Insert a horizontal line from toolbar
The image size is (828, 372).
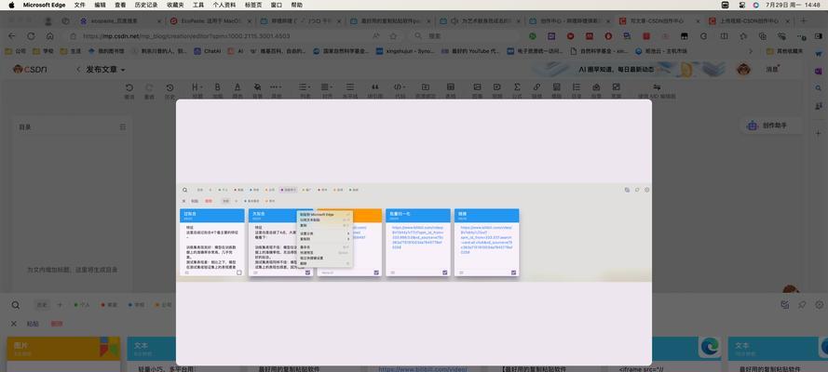(x=349, y=90)
